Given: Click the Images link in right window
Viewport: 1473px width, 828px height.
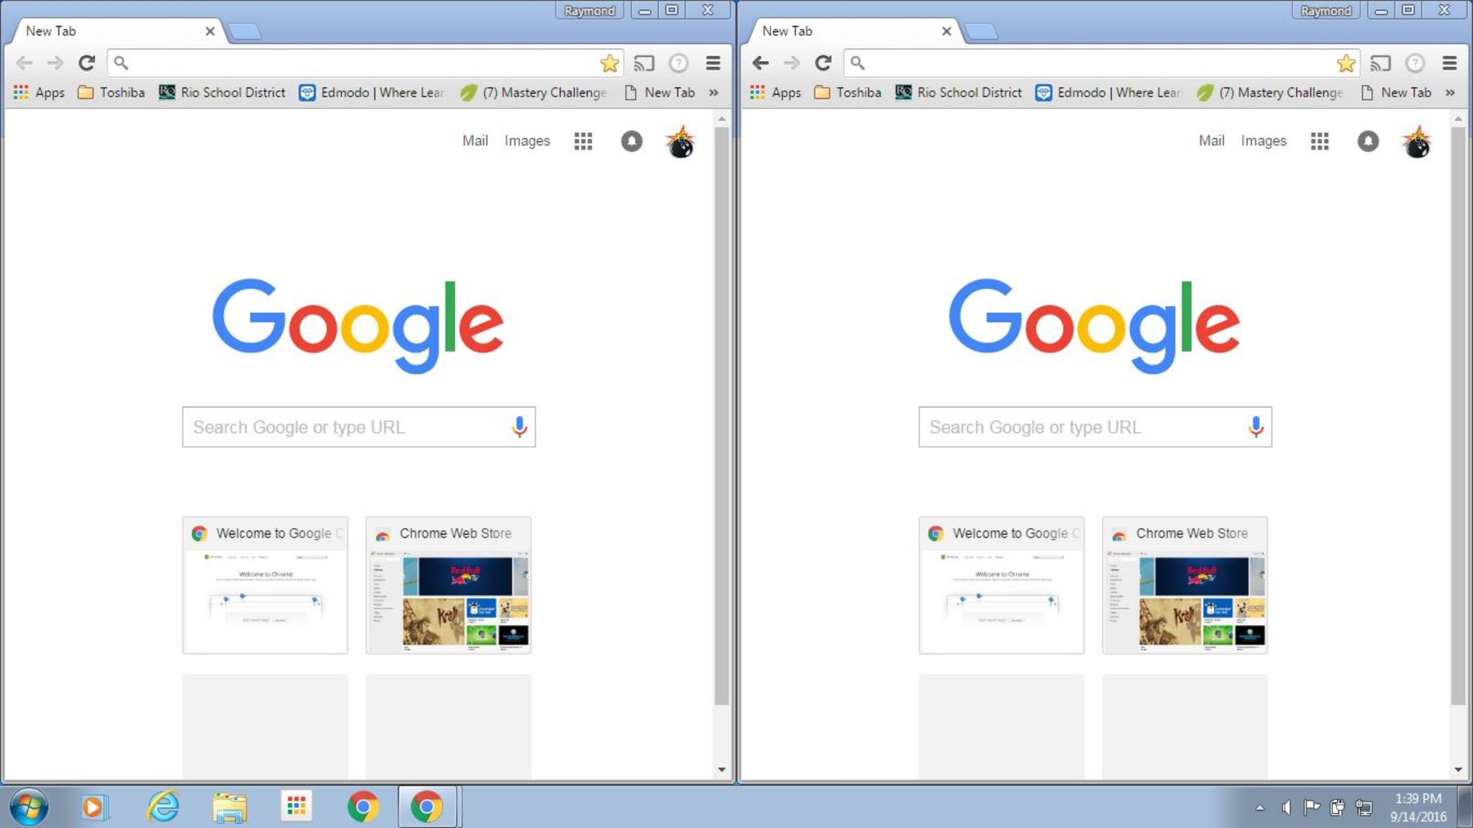Looking at the screenshot, I should click(1263, 141).
